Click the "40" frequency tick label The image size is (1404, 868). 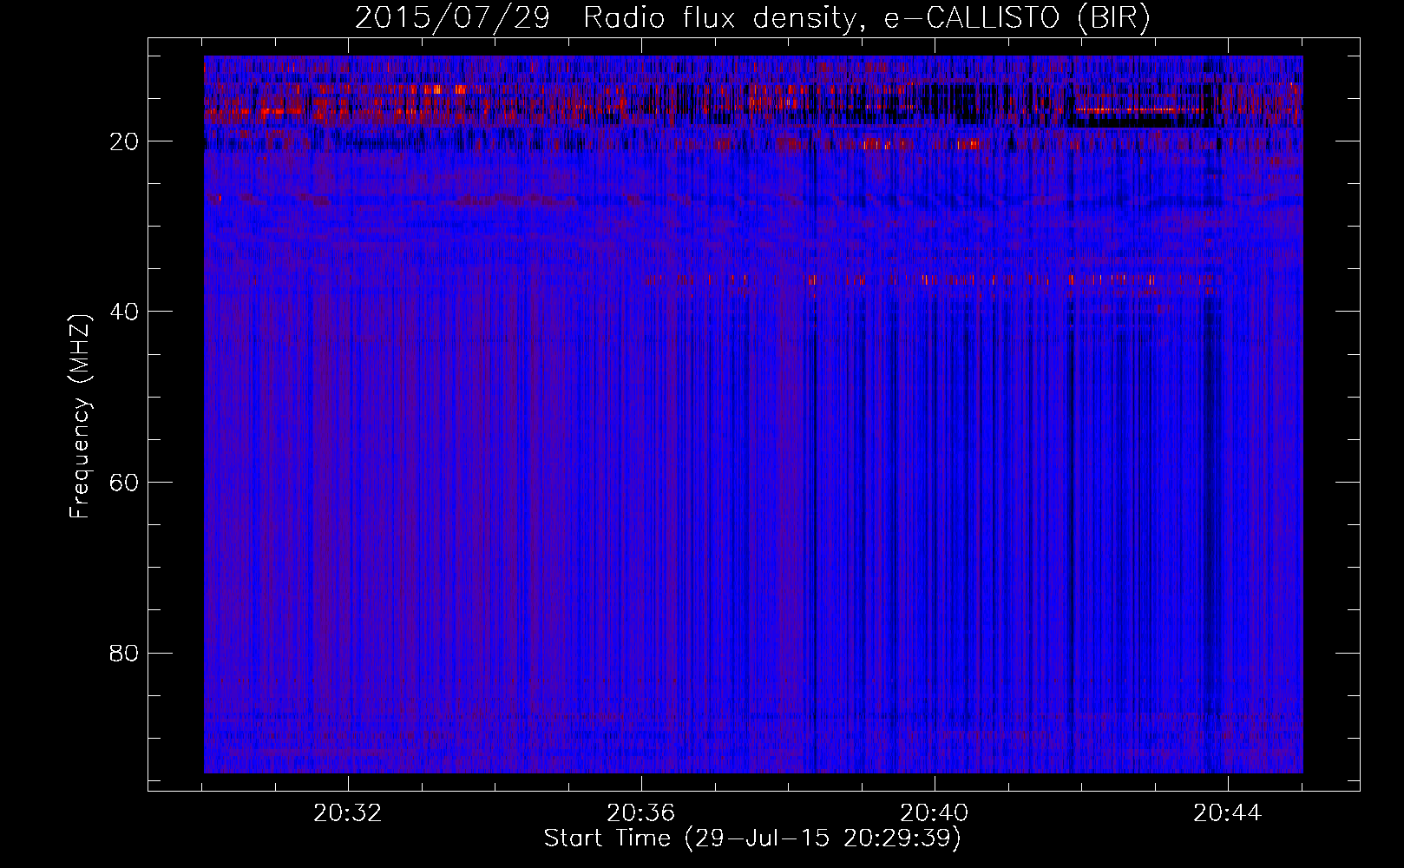125,312
